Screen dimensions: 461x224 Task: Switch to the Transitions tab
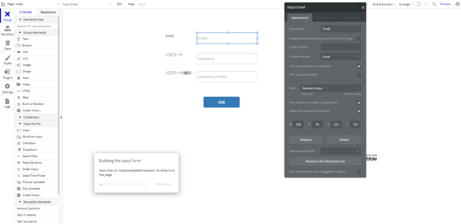coord(349,18)
